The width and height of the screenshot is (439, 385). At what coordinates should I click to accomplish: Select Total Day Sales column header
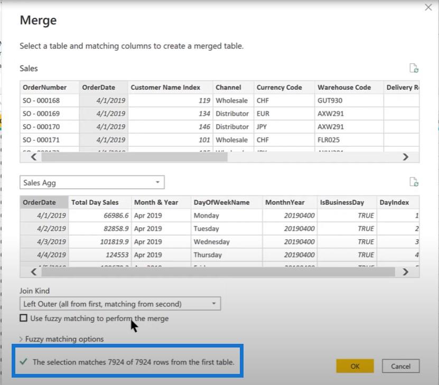pos(100,202)
